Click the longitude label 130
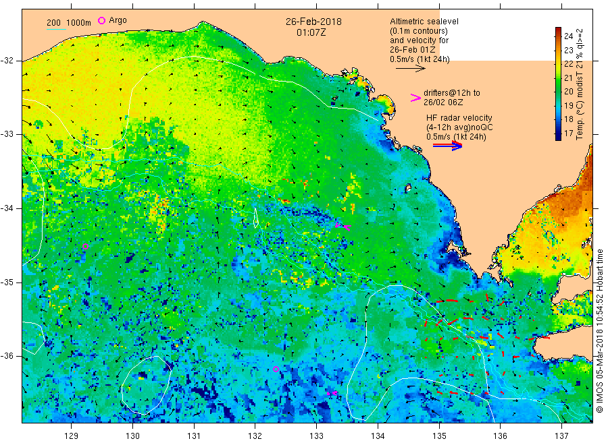Screen dimensions: 608x445 click(x=132, y=436)
